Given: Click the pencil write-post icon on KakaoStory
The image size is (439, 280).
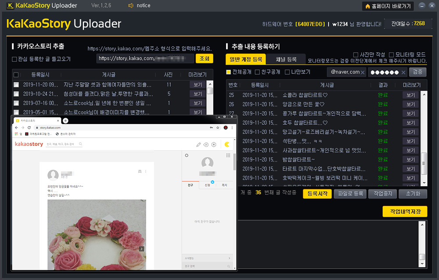Looking at the screenshot, I should 198,144.
